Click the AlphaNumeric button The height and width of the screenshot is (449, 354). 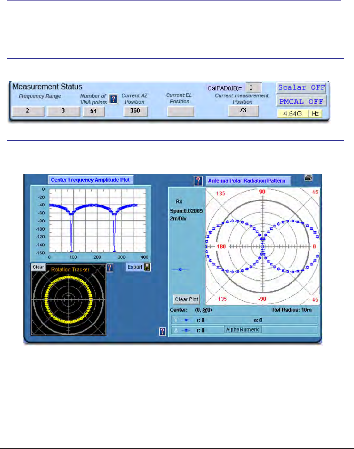[243, 329]
